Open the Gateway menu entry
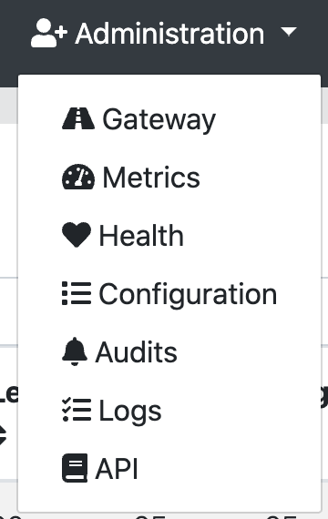The height and width of the screenshot is (519, 328). click(169, 119)
